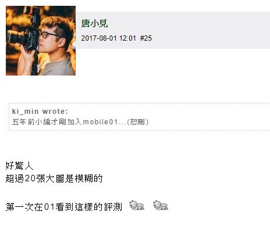Click the (恕刪) text in the quote
This screenshot has width=270, height=251.
tap(138, 122)
